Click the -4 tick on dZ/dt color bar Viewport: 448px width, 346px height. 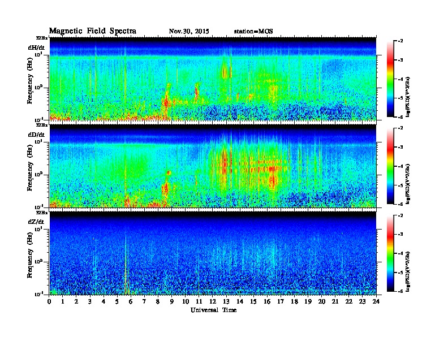point(400,253)
